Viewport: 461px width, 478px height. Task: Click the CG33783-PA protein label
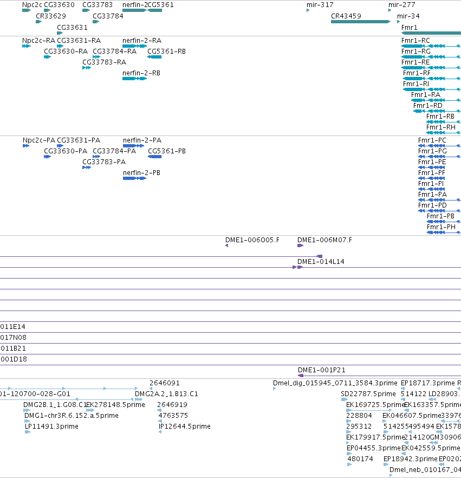click(104, 162)
